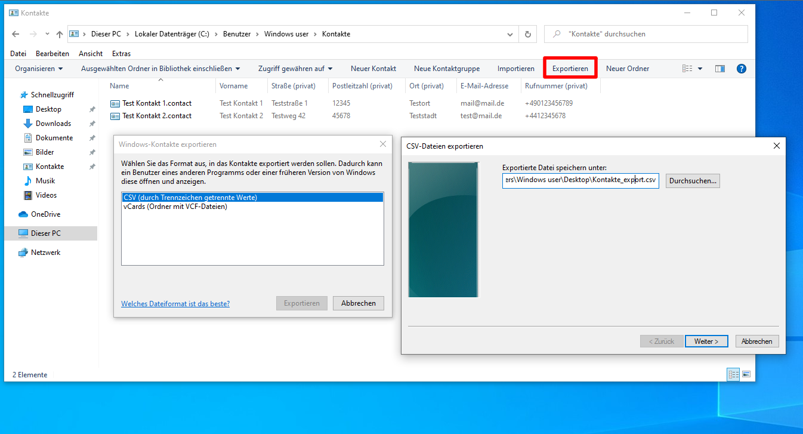Click the Test Kontakt 1.contact file icon
This screenshot has width=803, height=434.
115,103
